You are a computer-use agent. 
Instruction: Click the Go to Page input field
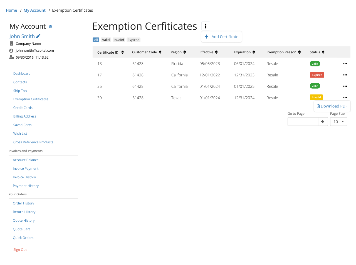tap(303, 122)
